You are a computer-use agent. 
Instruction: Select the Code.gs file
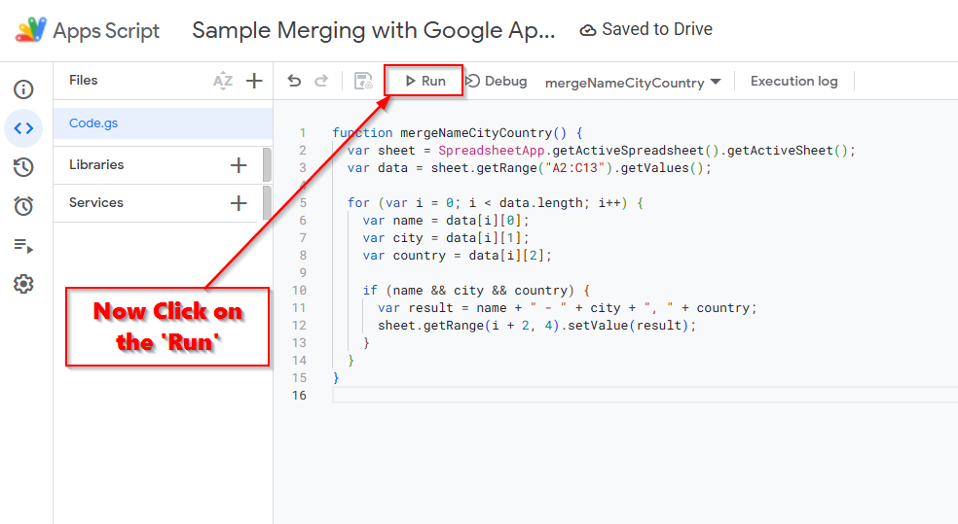(x=163, y=123)
